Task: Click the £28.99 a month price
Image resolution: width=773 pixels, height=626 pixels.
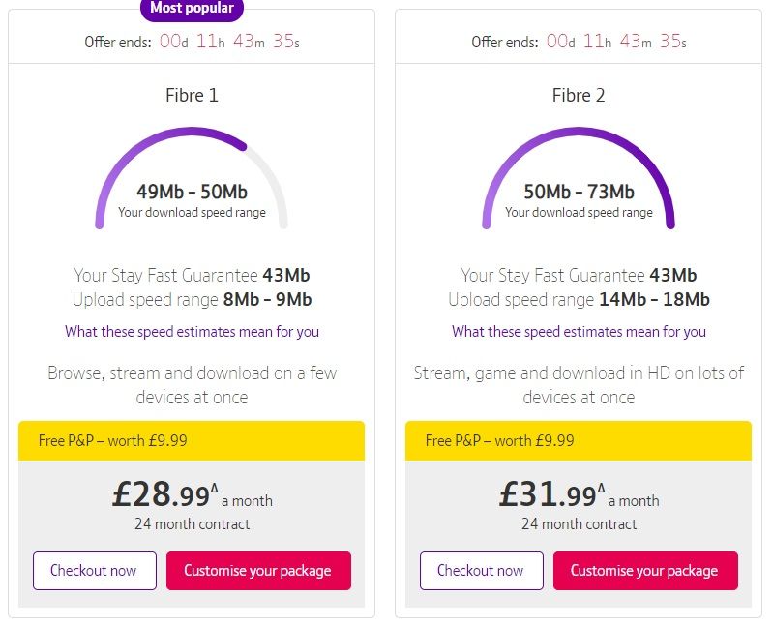Action: coord(192,496)
